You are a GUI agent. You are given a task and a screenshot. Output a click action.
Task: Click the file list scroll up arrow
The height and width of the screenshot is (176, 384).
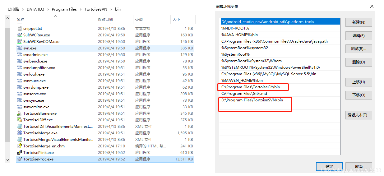click(x=8, y=19)
